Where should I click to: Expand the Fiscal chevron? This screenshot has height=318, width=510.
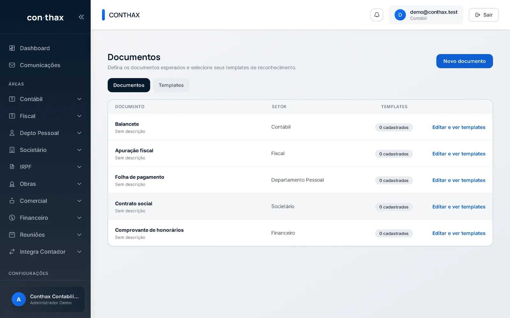tap(79, 116)
